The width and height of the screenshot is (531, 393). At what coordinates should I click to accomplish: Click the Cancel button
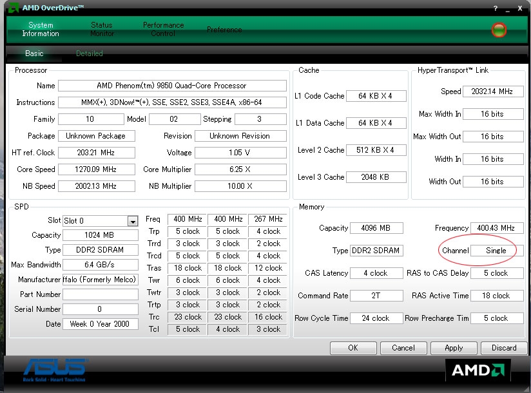(403, 348)
